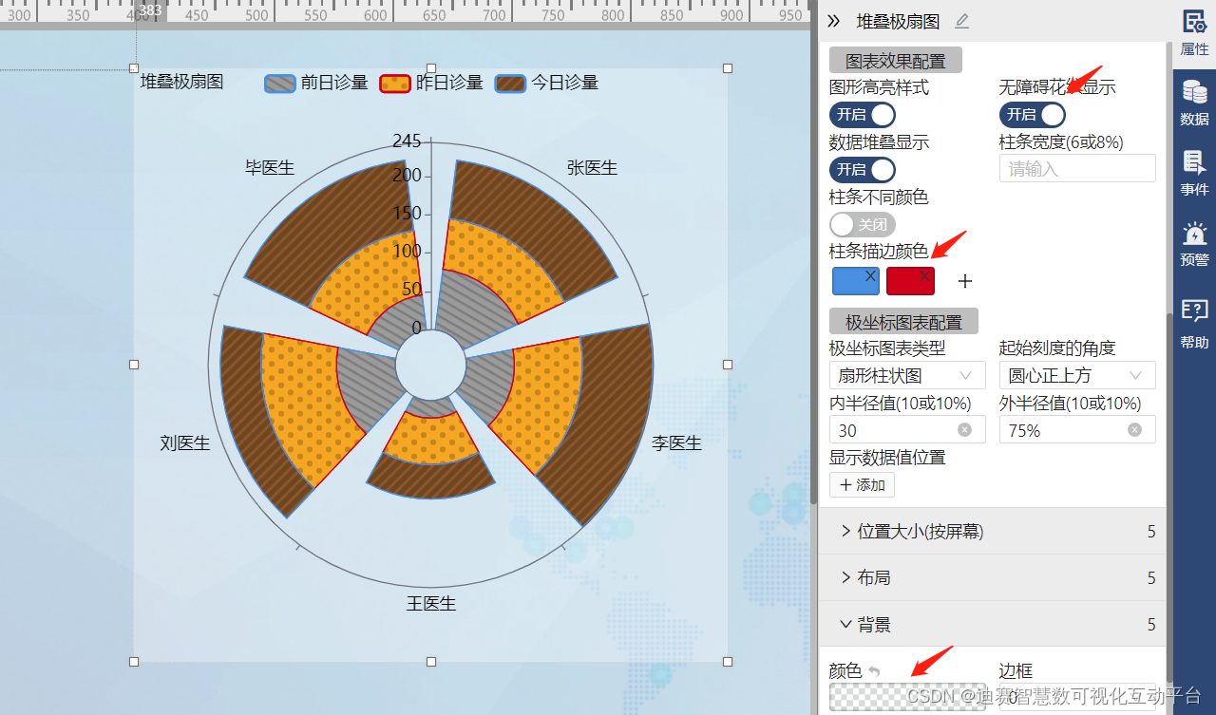Select top-center resize handle of chart

coord(431,68)
